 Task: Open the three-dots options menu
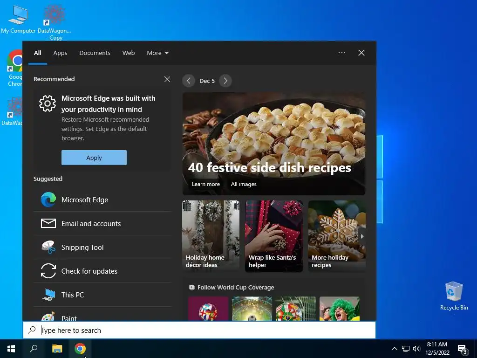tap(342, 53)
